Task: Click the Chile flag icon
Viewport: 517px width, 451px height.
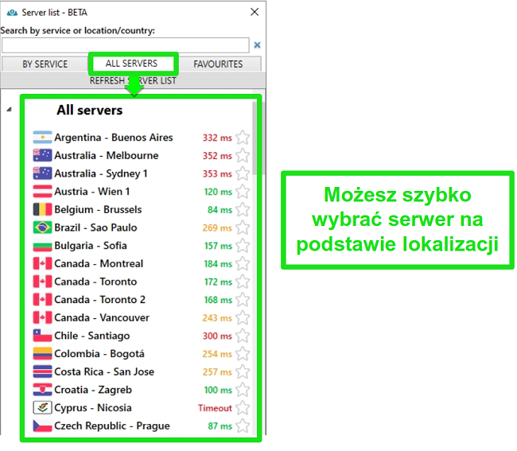Action: [42, 336]
